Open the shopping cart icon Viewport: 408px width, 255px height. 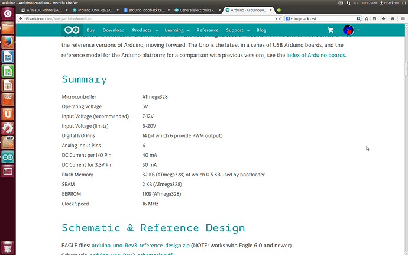(331, 30)
